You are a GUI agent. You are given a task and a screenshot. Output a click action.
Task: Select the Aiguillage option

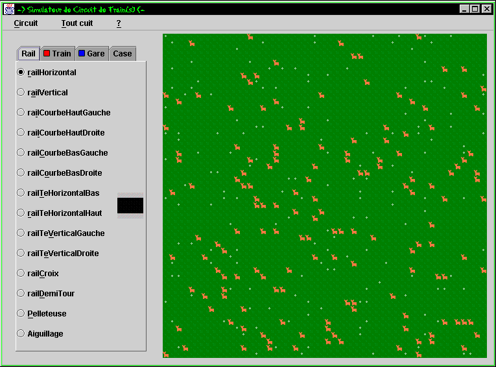click(21, 334)
